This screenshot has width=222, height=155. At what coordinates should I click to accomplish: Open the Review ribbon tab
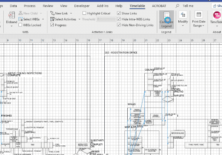[48, 6]
